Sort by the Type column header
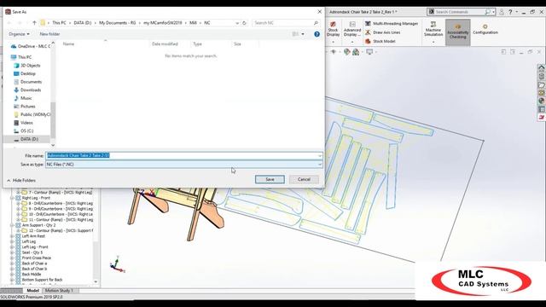The width and height of the screenshot is (546, 307). pyautogui.click(x=197, y=43)
